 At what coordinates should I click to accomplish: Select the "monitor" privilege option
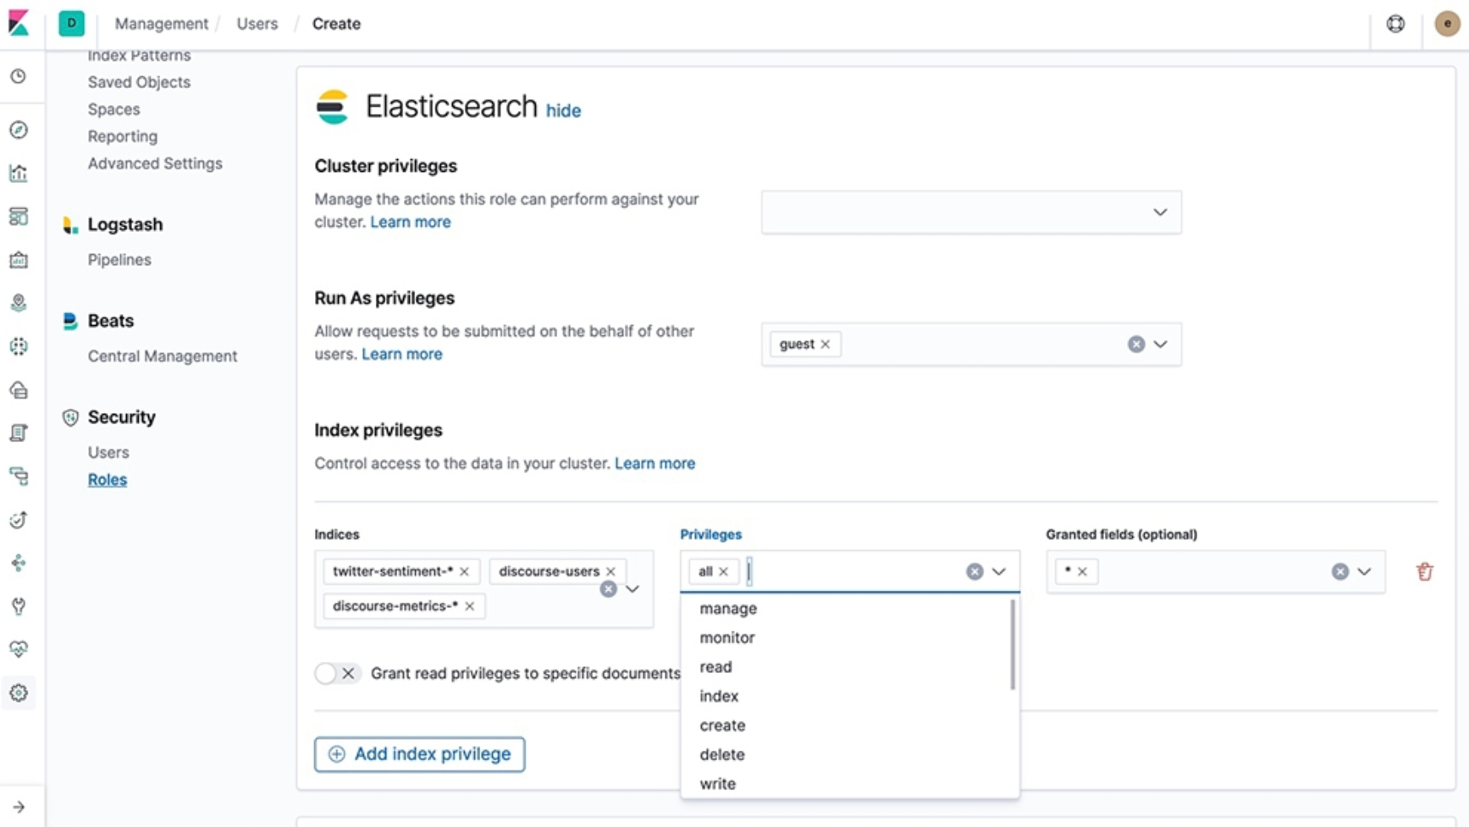tap(726, 637)
